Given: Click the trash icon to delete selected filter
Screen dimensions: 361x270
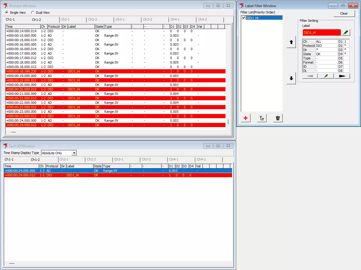Looking at the screenshot, I should (278, 118).
